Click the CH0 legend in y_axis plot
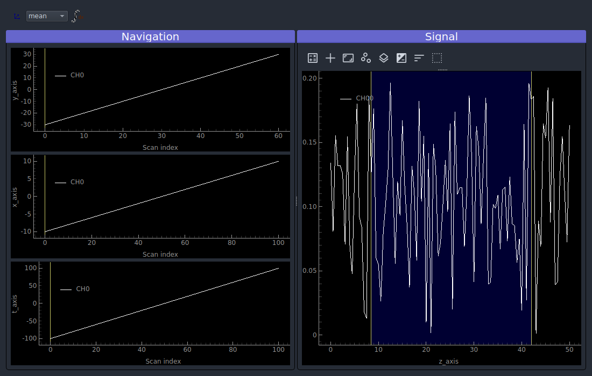 coord(69,75)
